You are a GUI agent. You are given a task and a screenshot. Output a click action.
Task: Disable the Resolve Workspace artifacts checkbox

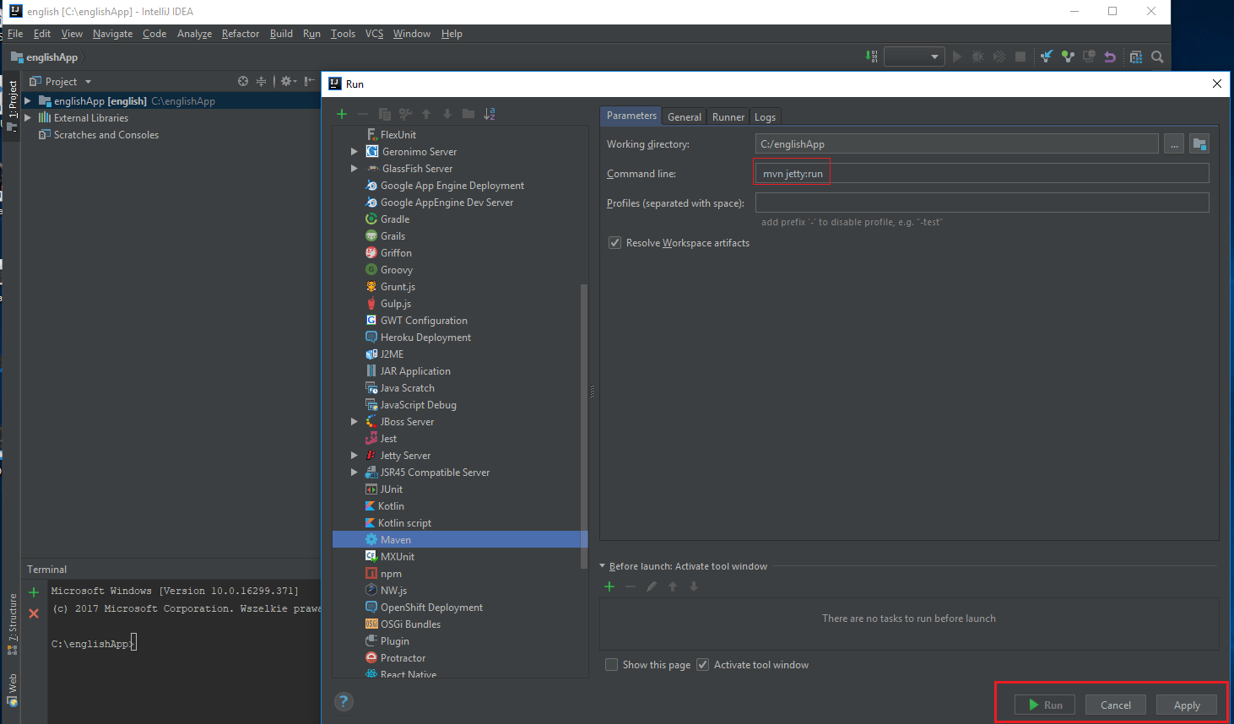pos(615,242)
